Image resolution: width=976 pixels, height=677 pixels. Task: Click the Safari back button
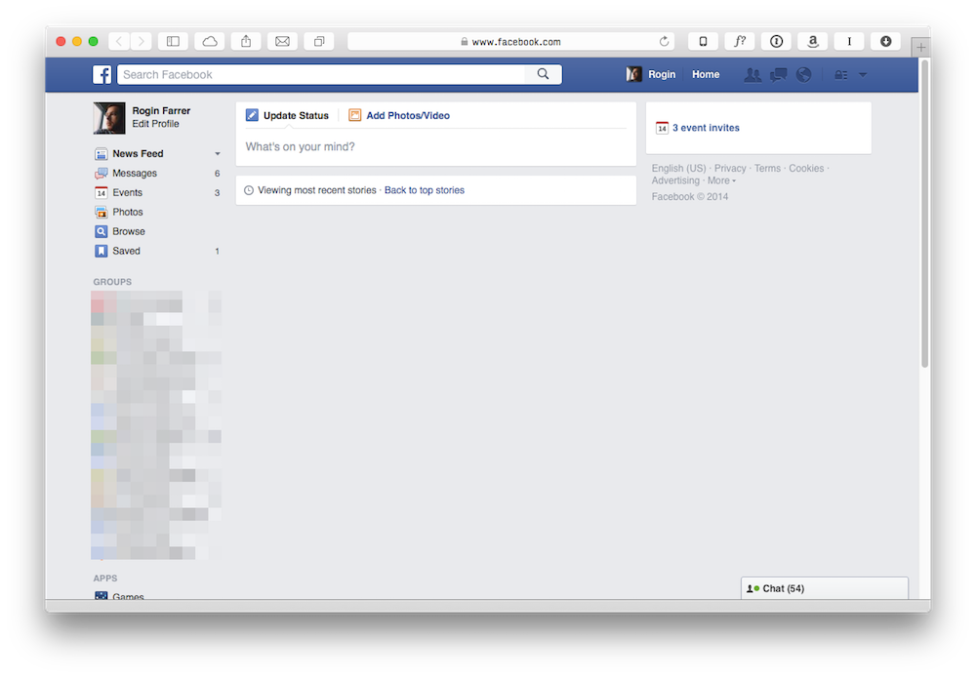click(119, 41)
